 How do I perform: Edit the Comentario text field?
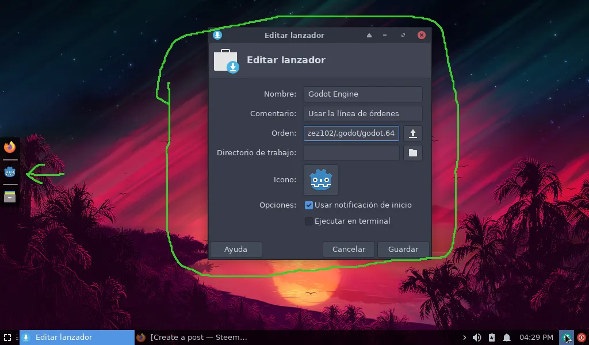point(363,114)
